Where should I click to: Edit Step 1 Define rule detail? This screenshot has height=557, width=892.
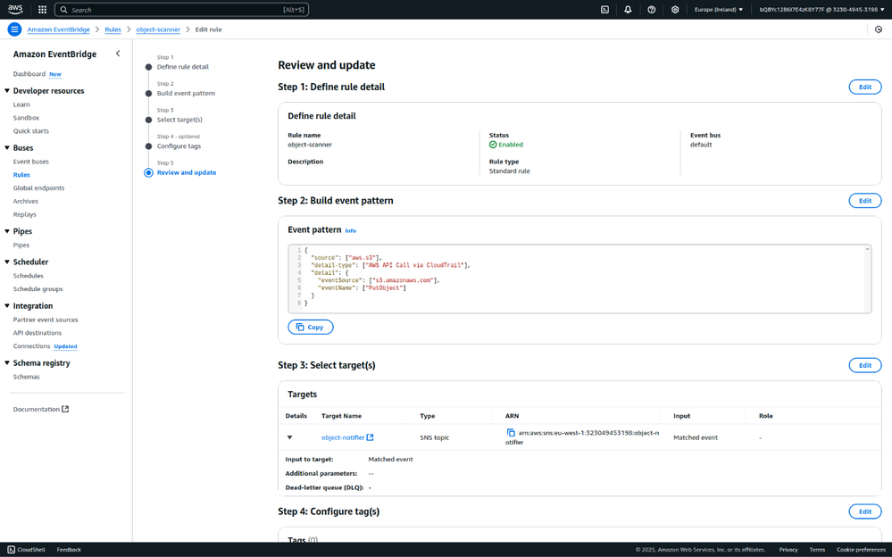coord(864,87)
